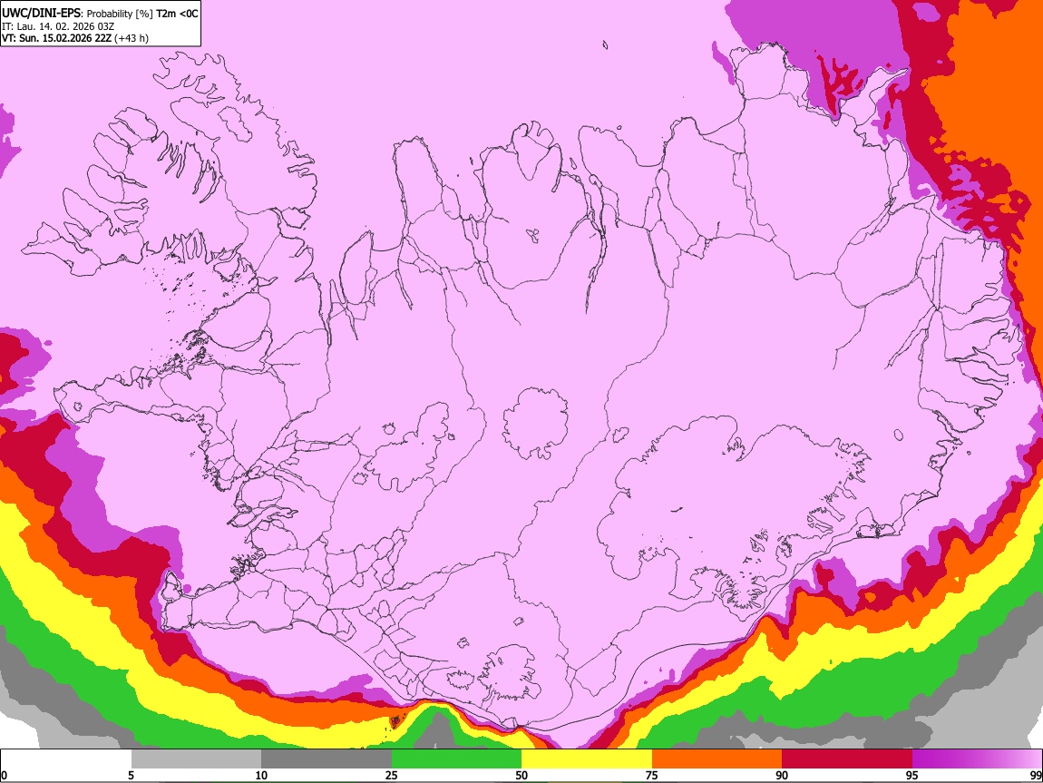Click the legend value '95'

912,775
